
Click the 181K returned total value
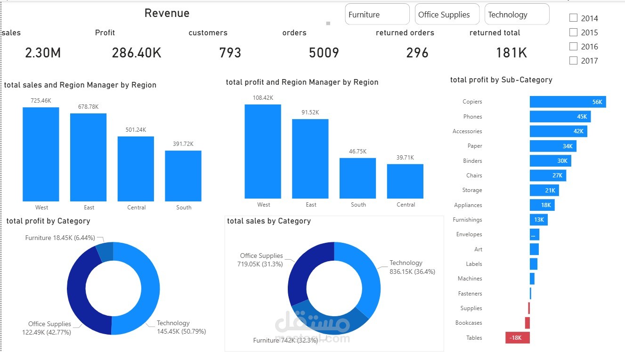tap(511, 53)
